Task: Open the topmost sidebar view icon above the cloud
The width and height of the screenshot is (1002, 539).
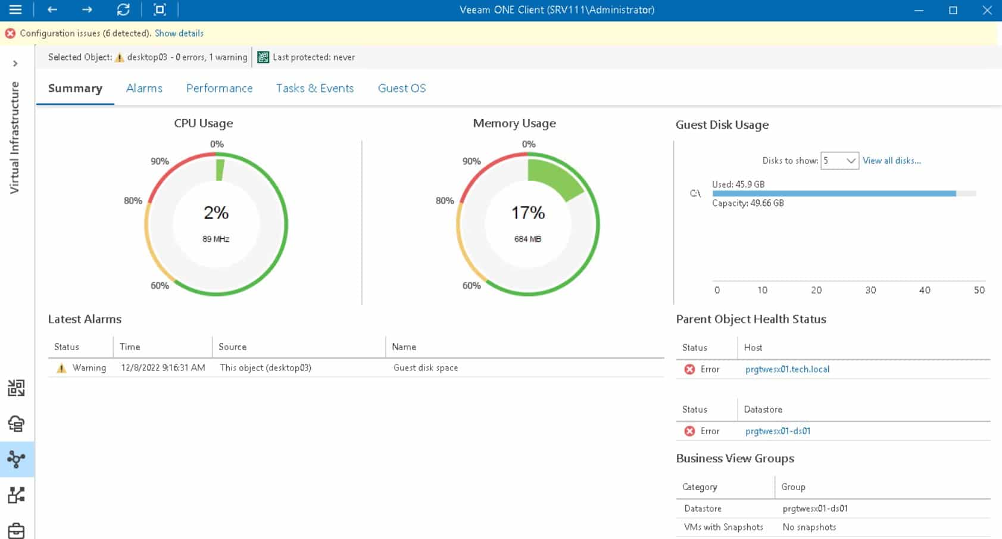Action: coord(16,388)
